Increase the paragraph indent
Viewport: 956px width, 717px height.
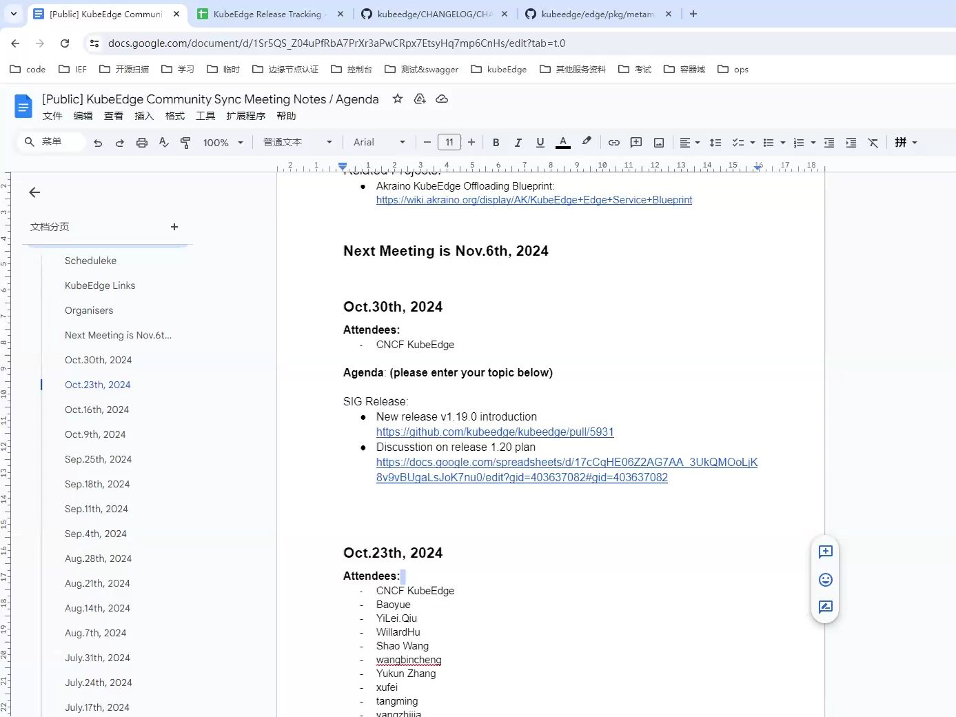[x=851, y=143]
